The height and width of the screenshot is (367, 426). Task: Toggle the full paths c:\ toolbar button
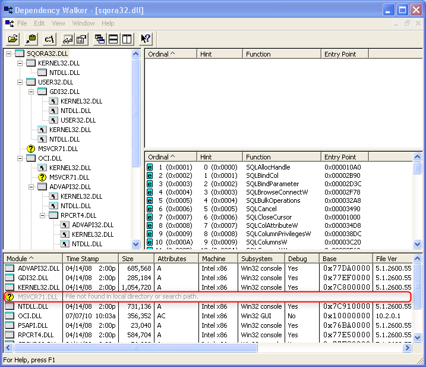pos(49,39)
